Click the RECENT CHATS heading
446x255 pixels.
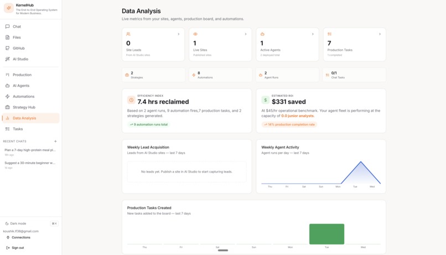click(14, 141)
